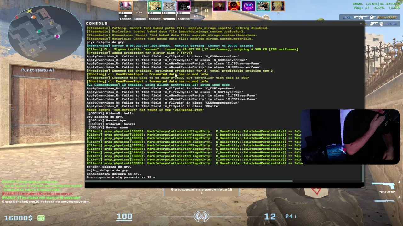The height and width of the screenshot is (226, 403).
Task: Select the man in red jacket avatar
Action: coord(219,6)
